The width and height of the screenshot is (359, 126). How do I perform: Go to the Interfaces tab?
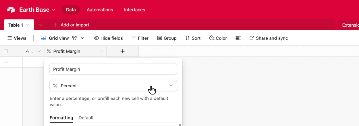(x=134, y=10)
